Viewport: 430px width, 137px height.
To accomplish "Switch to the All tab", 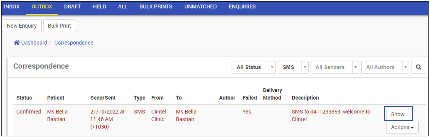I will [x=123, y=7].
